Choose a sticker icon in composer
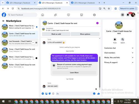Viewport: 139px width, 104px height. pyautogui.click(x=50, y=93)
